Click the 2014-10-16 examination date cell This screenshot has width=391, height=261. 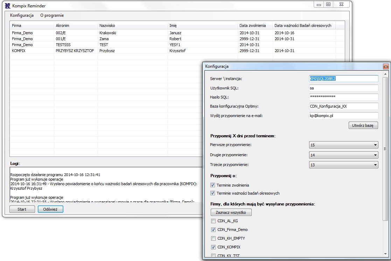coord(284,33)
